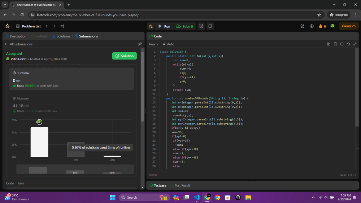Start the timer alarm clock icon
Viewport: 361px width, 203px height.
(x=201, y=26)
